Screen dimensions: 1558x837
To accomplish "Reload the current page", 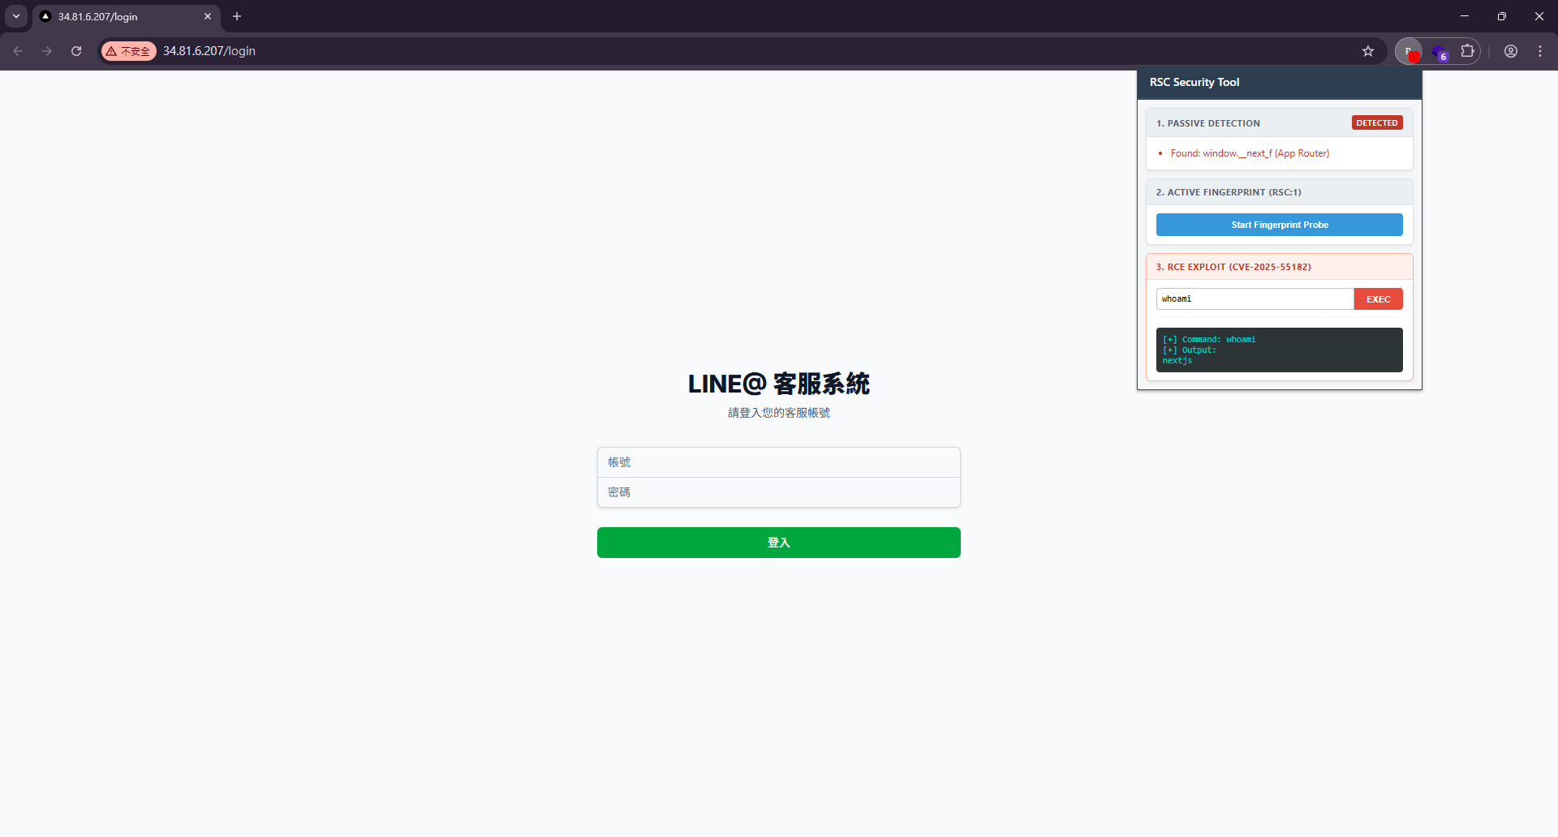I will click(x=76, y=51).
